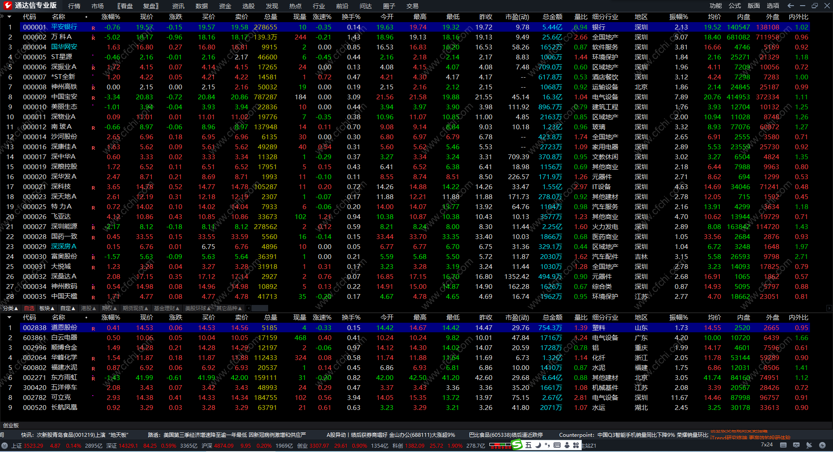Click the 创业 index value 3307.97
833x452 pixels.
[319, 445]
